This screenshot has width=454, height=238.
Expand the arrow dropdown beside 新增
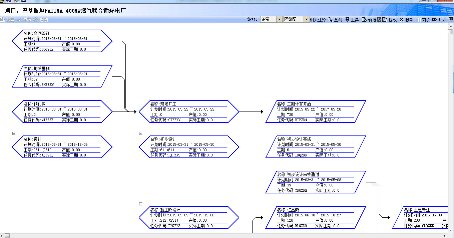pyautogui.click(x=379, y=20)
